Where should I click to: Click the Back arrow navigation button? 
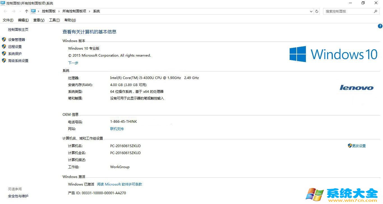click(x=6, y=11)
